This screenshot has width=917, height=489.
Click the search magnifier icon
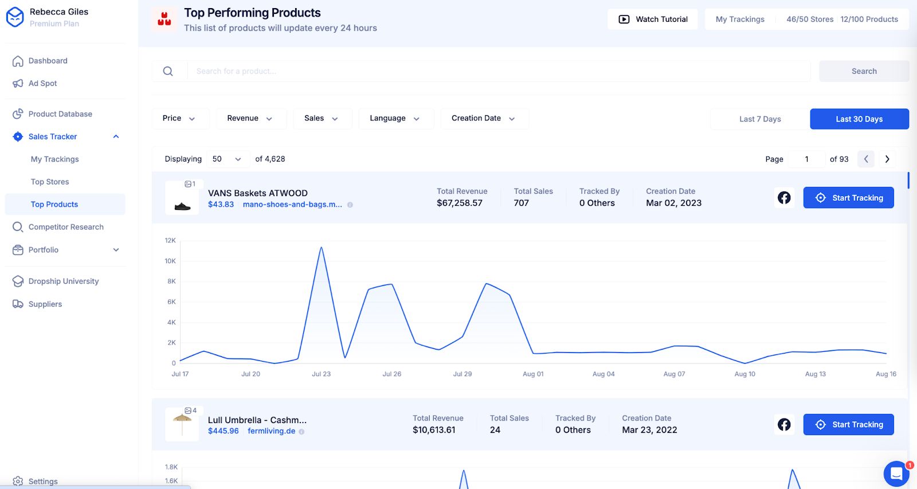[168, 71]
